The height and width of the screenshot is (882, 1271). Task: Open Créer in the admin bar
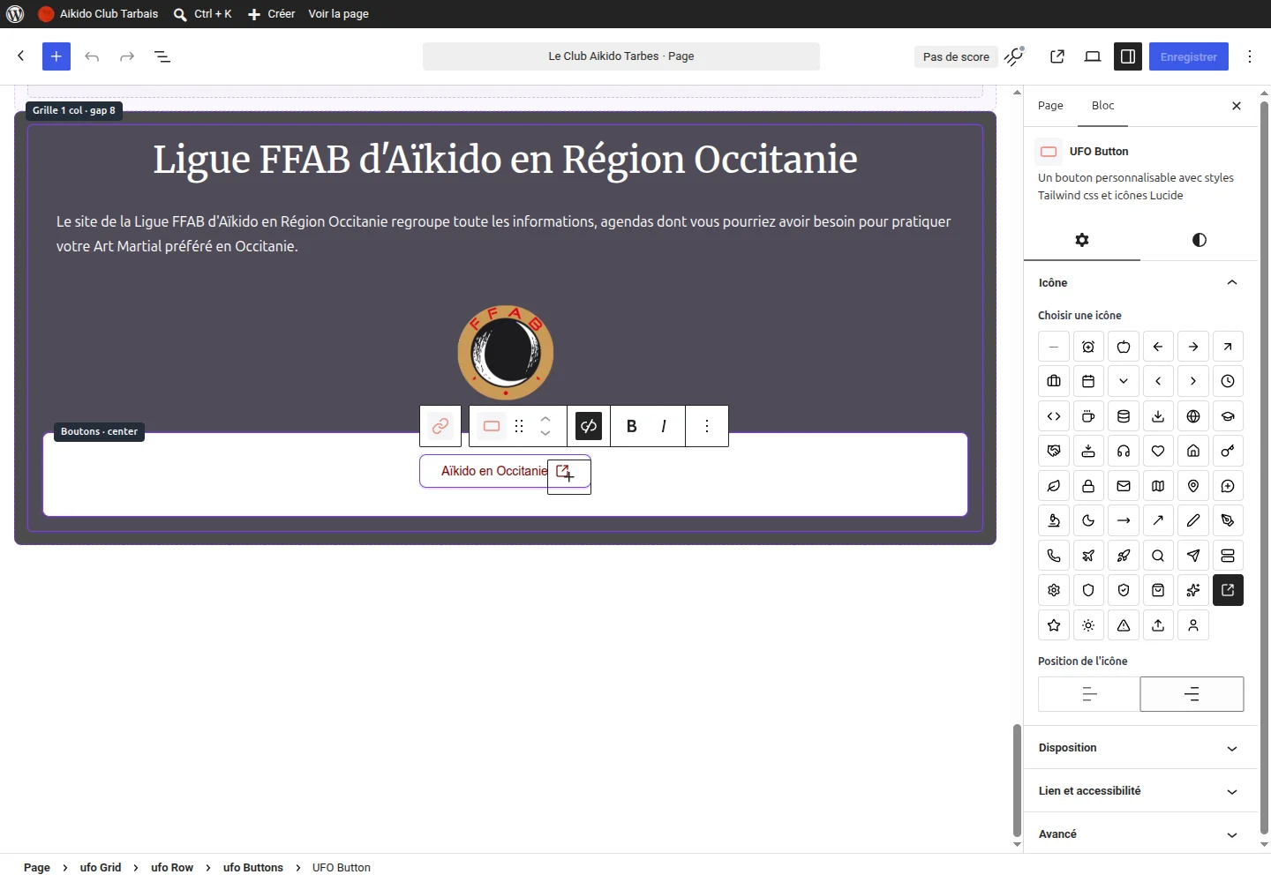pos(271,14)
